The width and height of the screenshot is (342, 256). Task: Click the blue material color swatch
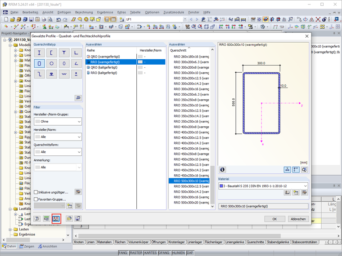coord(221,186)
